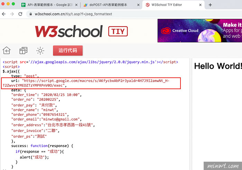The image size is (242, 170).
Task: Click the "order_address" 台北市 line
Action: pos(53,125)
